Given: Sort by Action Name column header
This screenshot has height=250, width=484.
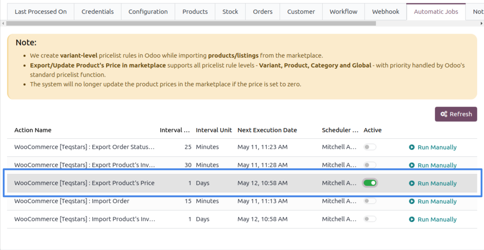Looking at the screenshot, I should click(33, 130).
